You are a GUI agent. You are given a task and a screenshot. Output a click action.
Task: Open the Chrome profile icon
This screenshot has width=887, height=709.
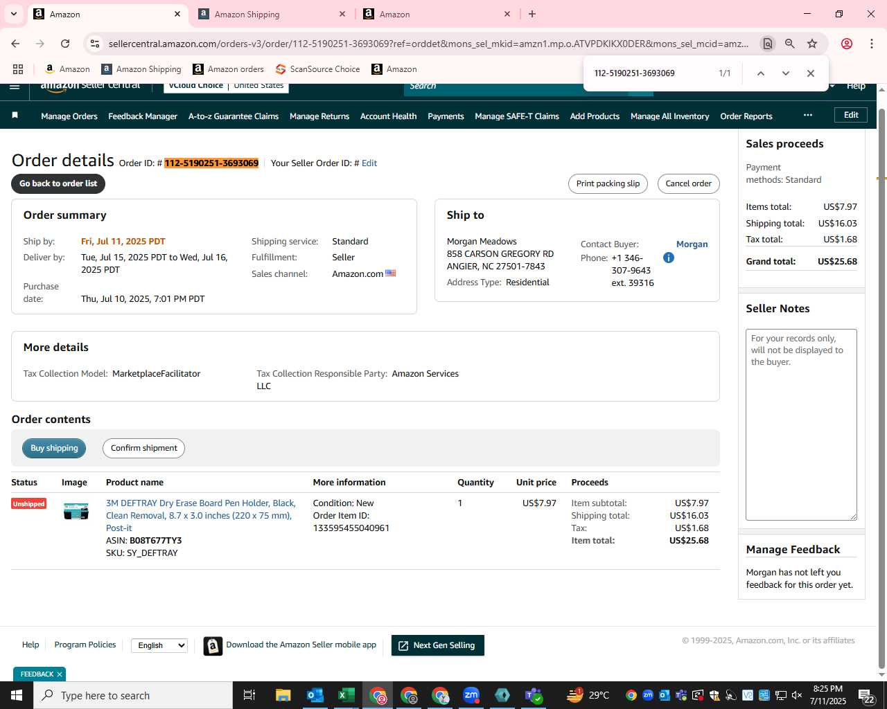(846, 44)
